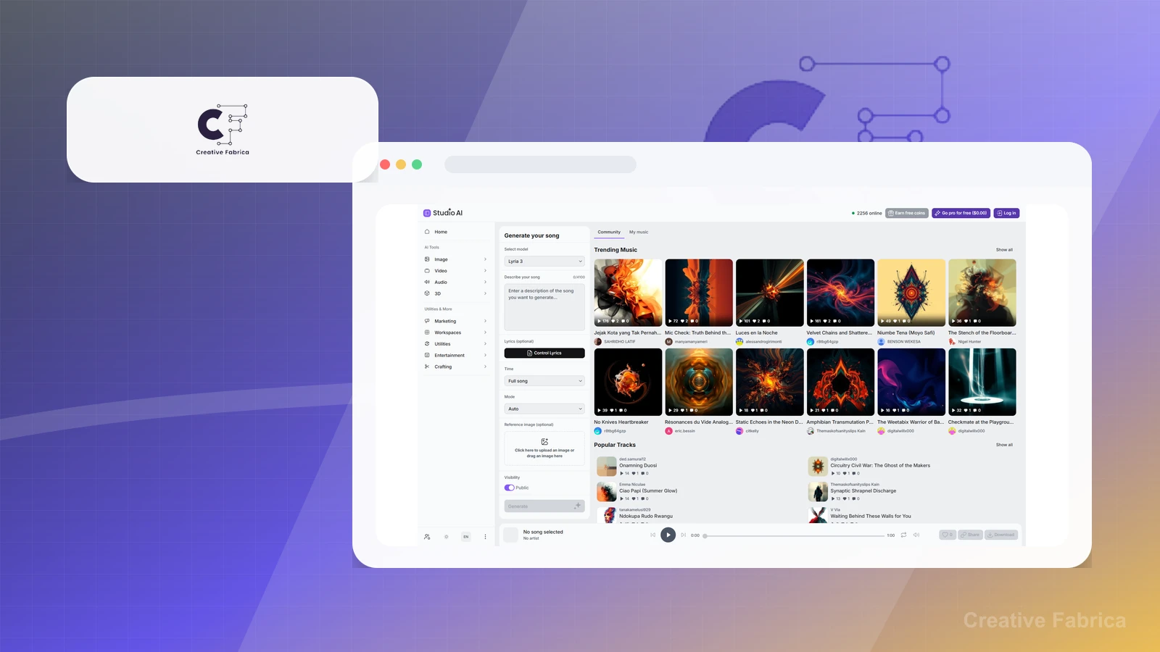
Task: Toggle the repeat icon in player
Action: pos(903,535)
